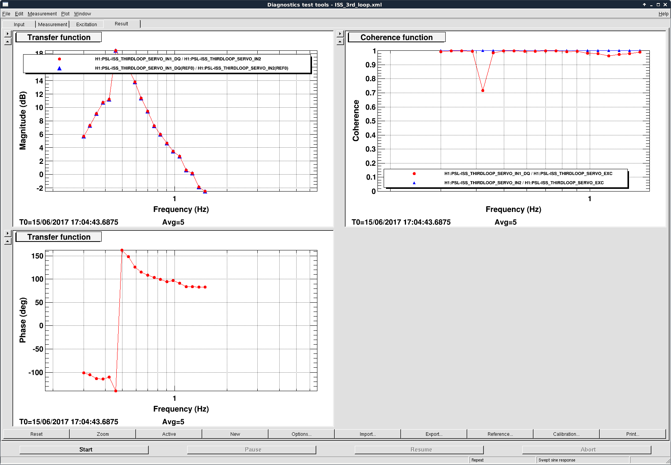Open the Calibration dialog
The image size is (671, 465).
tap(567, 434)
